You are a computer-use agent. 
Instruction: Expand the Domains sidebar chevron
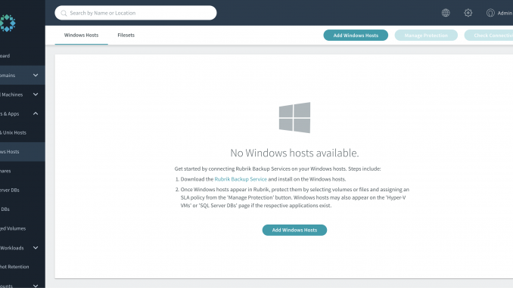click(x=36, y=75)
